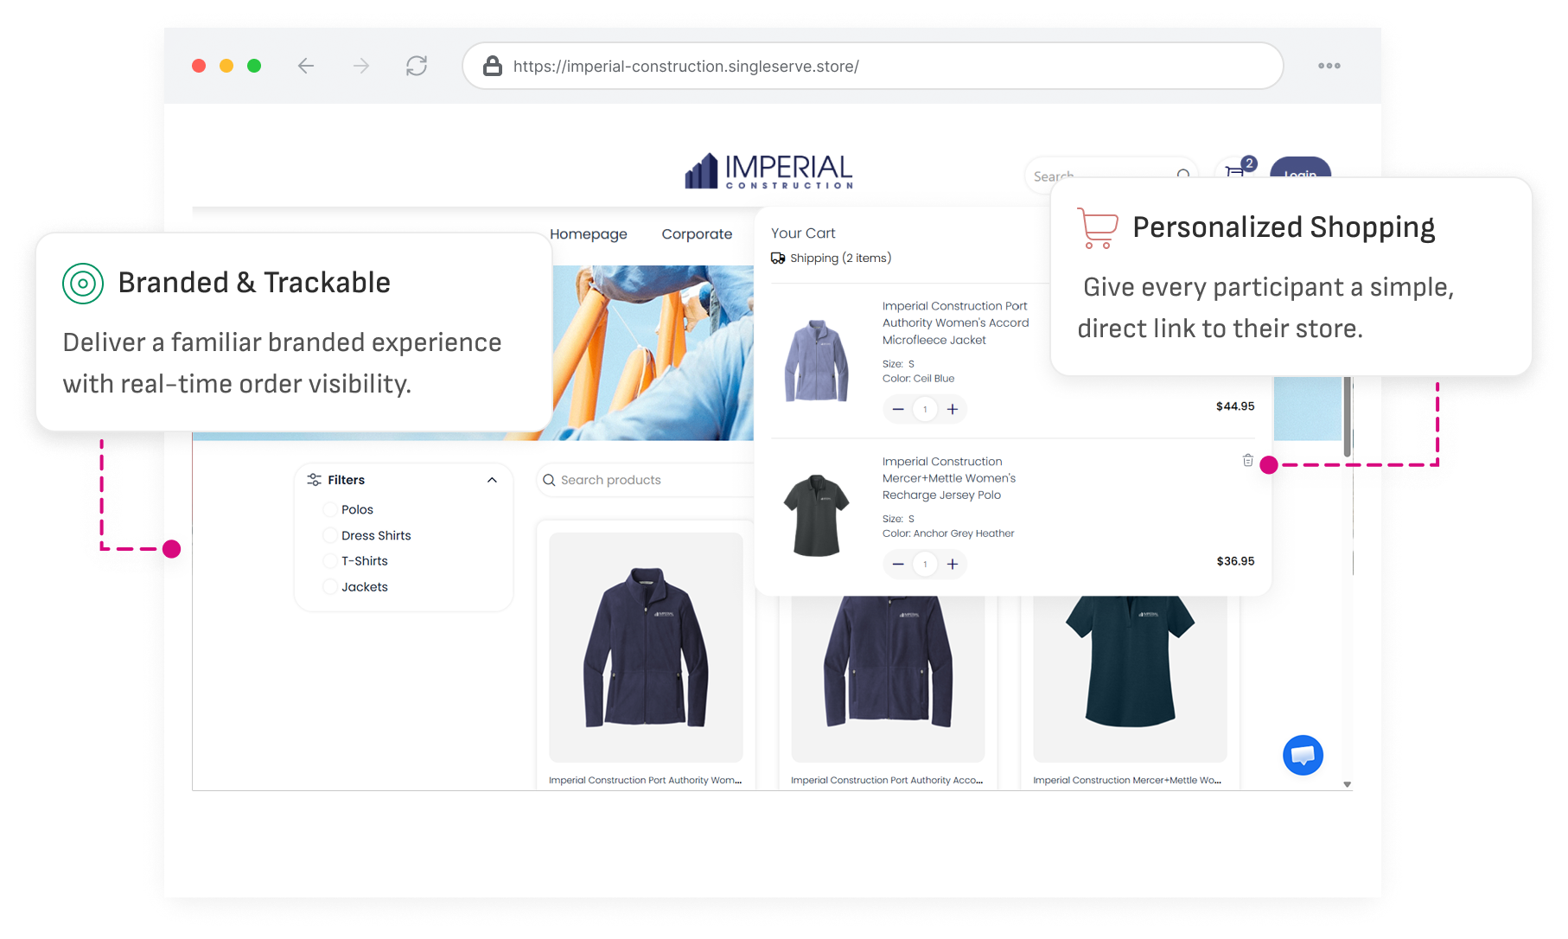Click the green macOS maximize dot

coord(254,66)
